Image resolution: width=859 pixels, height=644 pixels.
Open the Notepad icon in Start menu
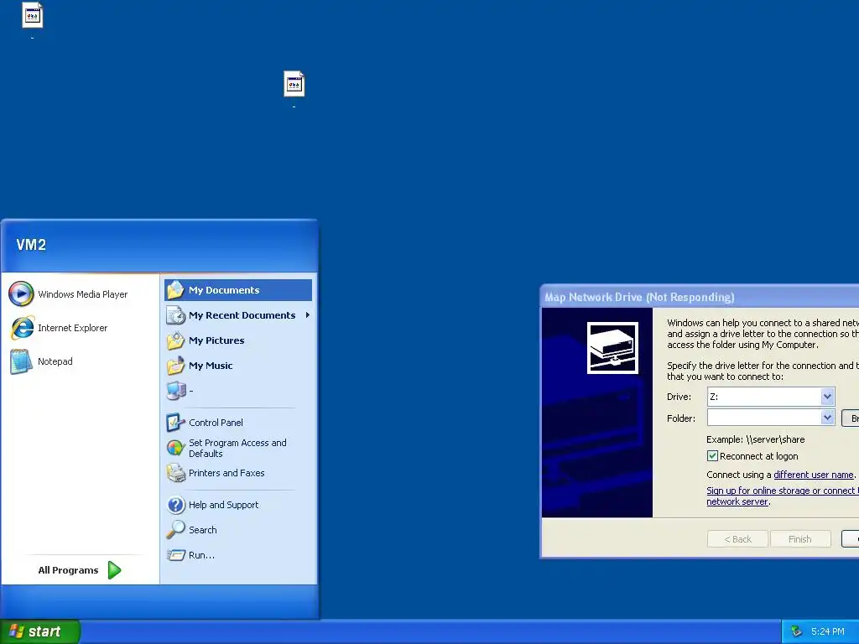coord(21,361)
